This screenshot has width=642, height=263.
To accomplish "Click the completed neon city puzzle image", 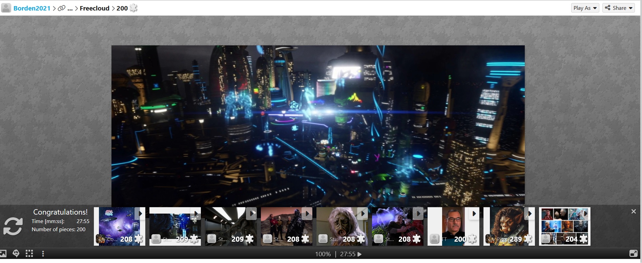I will point(318,125).
